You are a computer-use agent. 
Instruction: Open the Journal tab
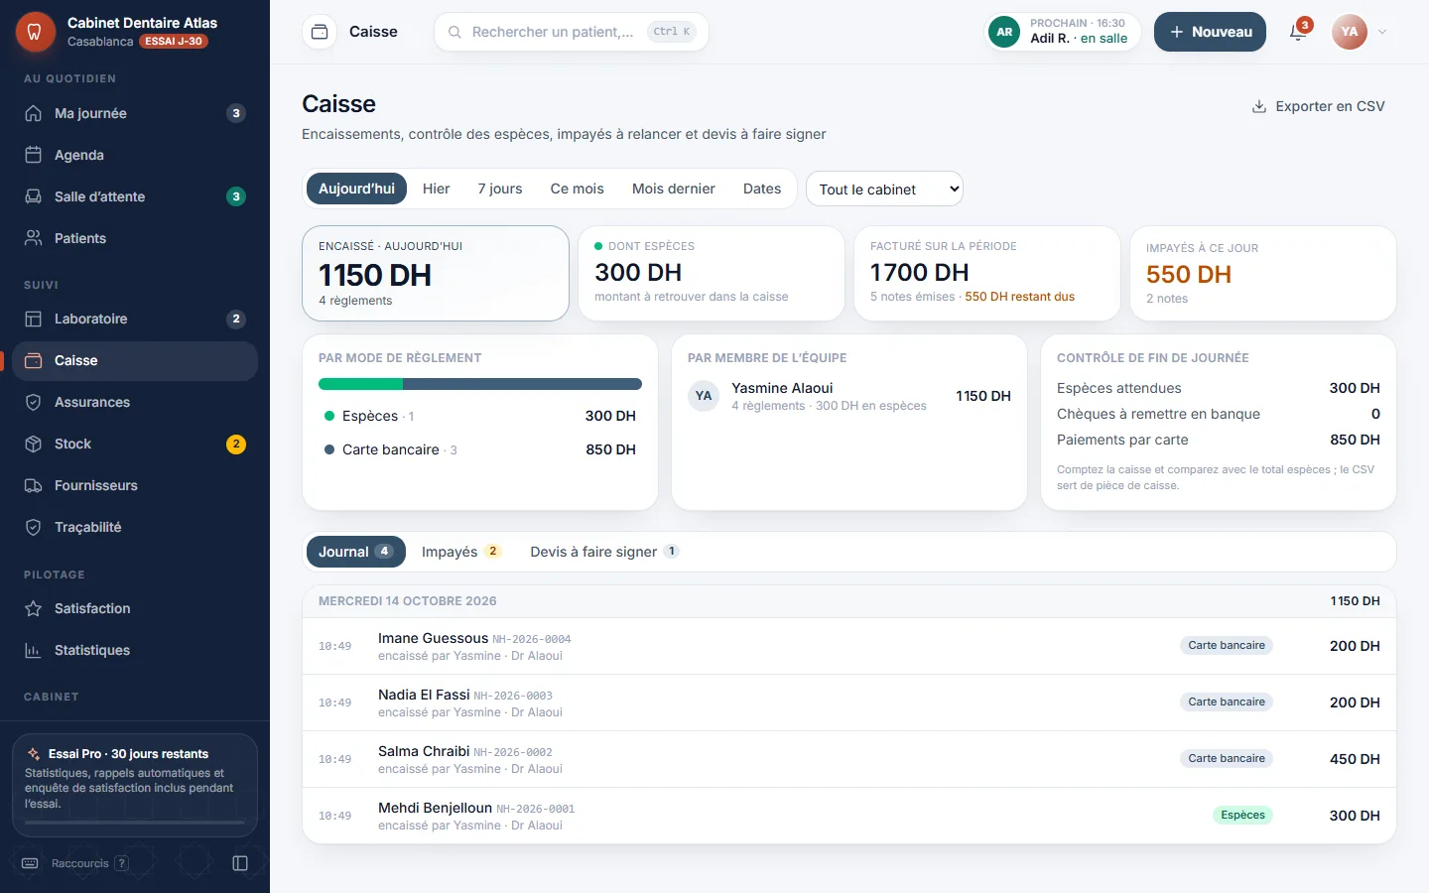click(356, 552)
